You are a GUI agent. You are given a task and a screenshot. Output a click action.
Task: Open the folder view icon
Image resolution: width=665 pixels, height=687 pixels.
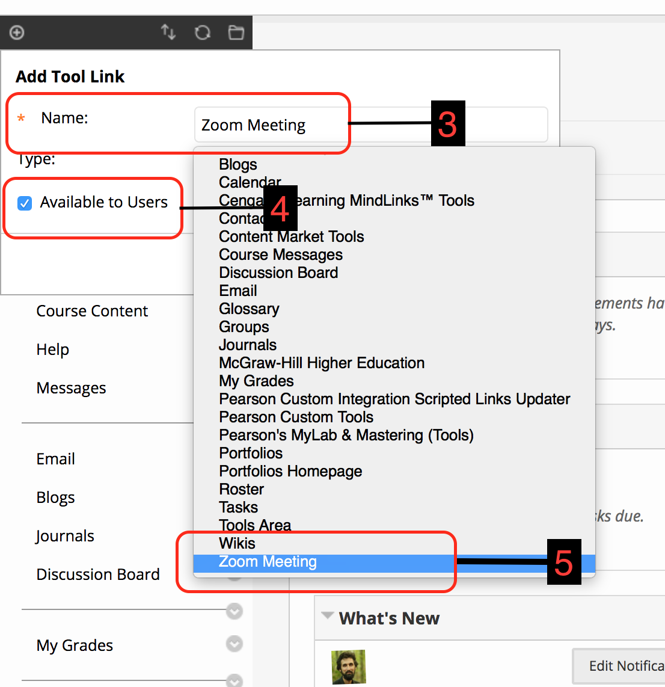[236, 32]
